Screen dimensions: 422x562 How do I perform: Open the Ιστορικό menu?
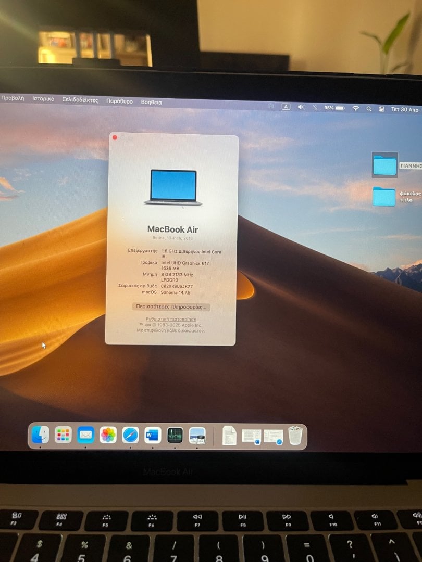coord(43,98)
